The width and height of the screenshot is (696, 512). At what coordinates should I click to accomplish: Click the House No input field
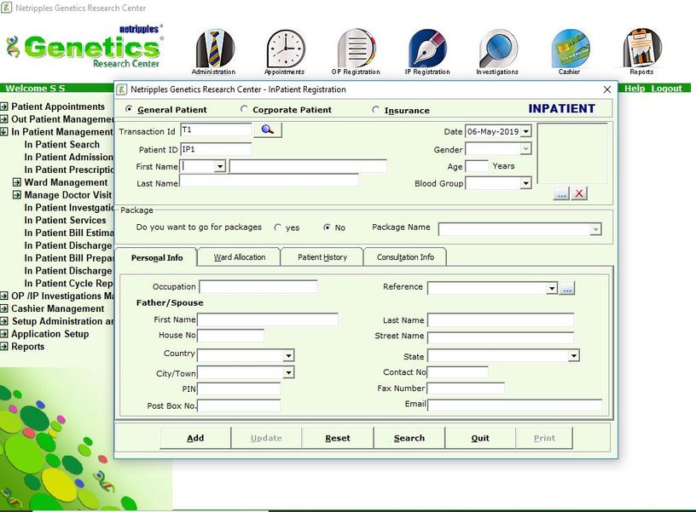pos(230,336)
